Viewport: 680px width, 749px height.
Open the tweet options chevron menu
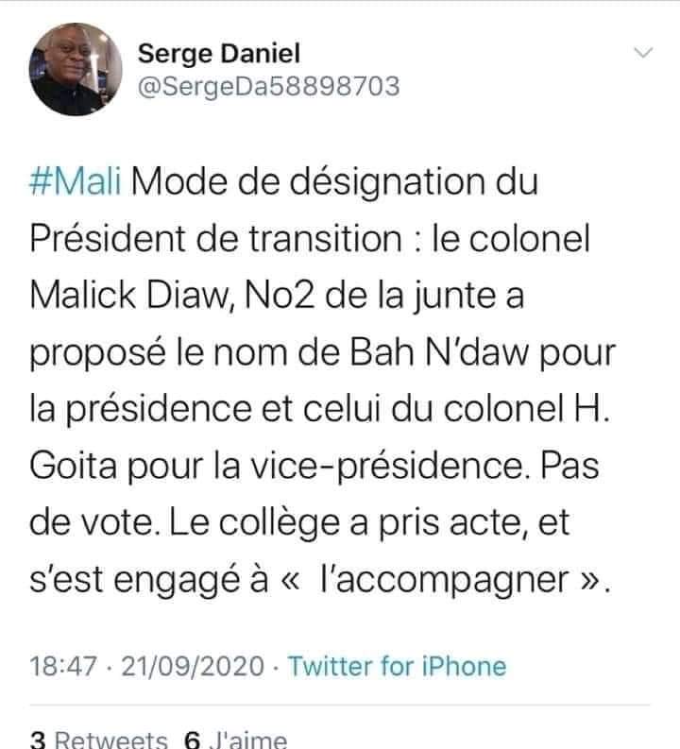coord(642,55)
